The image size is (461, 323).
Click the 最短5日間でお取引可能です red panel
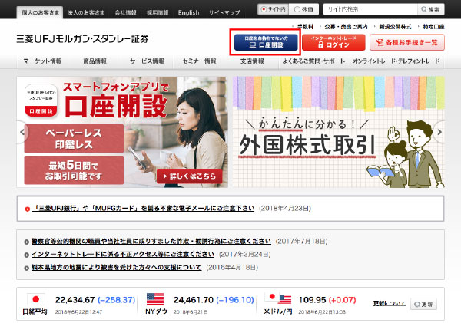tap(74, 170)
